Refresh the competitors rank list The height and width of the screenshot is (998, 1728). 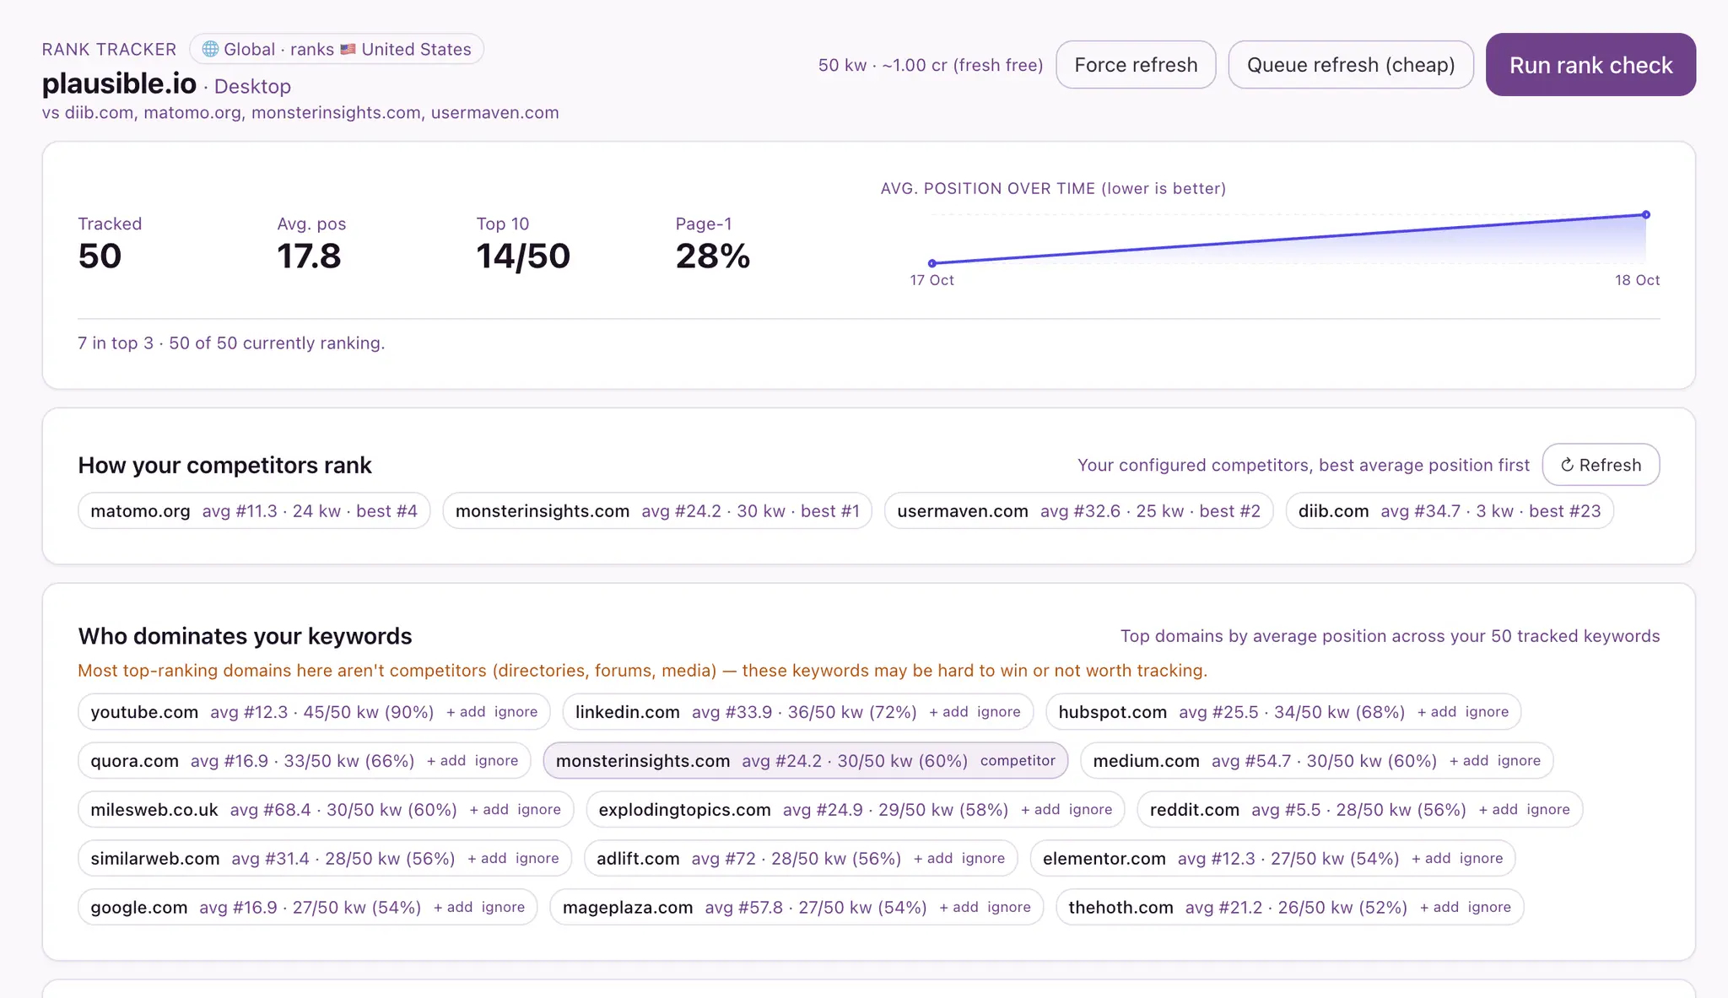point(1601,465)
